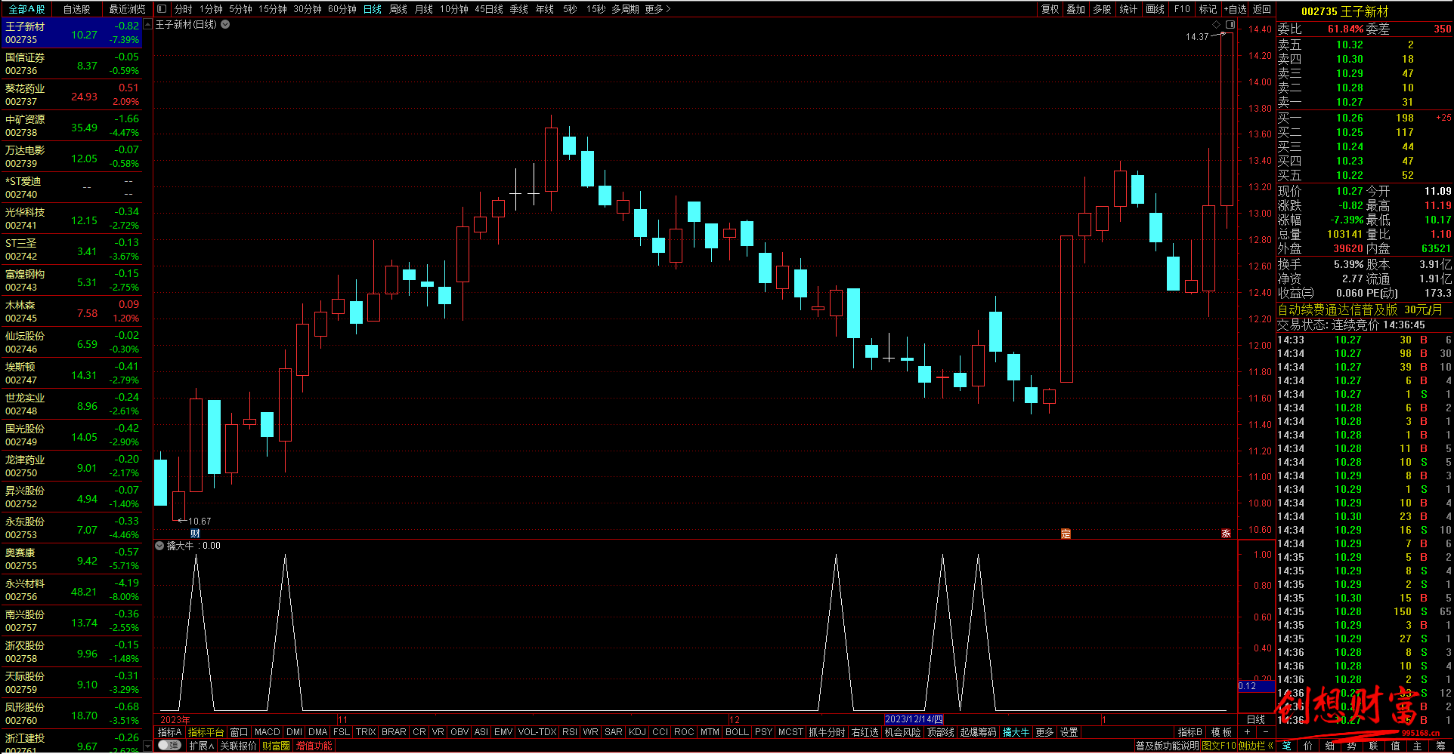Viewport: 1454px width, 754px height.
Task: Click the 自动续费通达信普及版 promotion link
Action: [1360, 309]
